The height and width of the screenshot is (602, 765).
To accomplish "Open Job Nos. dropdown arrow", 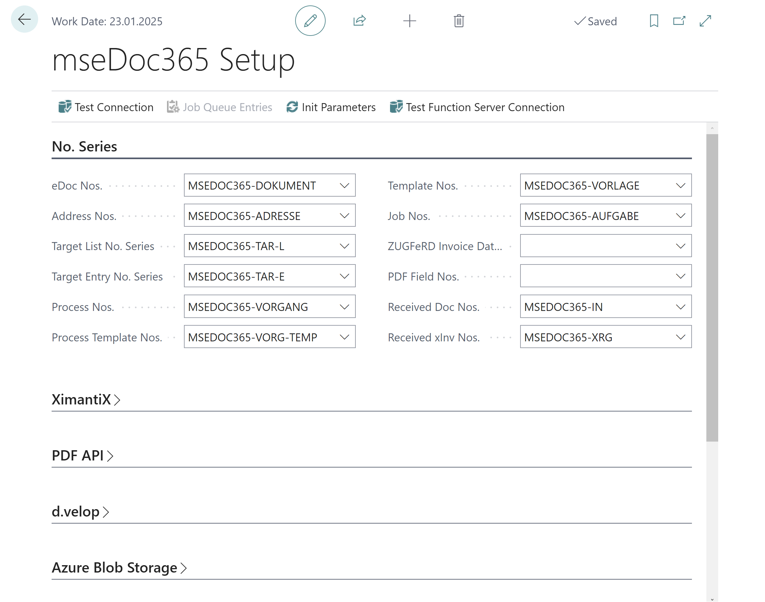I will click(x=680, y=216).
